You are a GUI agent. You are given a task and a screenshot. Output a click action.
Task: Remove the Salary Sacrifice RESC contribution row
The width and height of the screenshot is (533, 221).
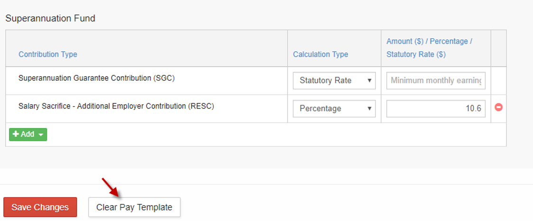coord(499,107)
